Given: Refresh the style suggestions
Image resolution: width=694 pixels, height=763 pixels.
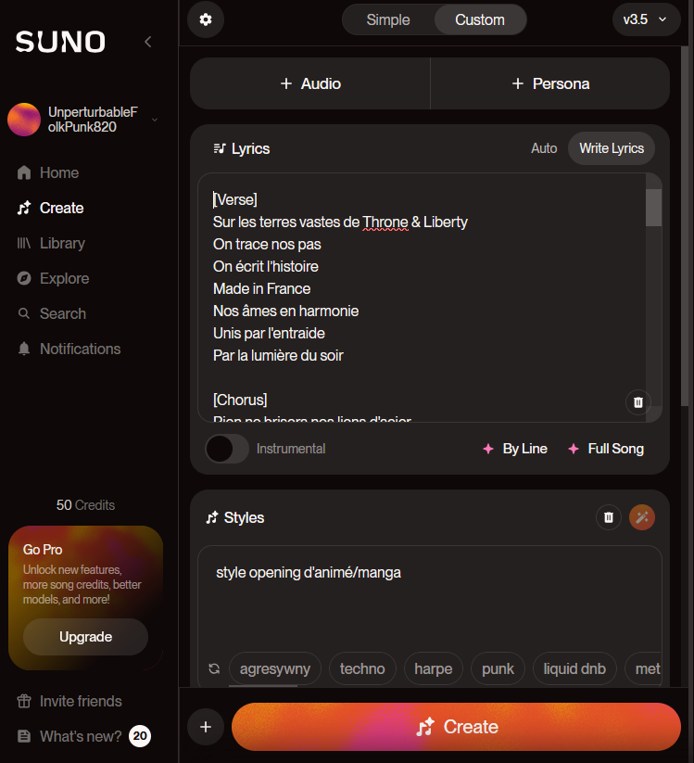Looking at the screenshot, I should coord(214,668).
